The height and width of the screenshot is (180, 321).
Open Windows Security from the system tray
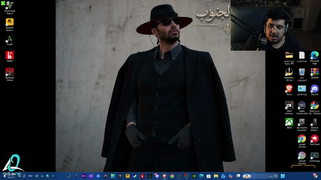47,176
